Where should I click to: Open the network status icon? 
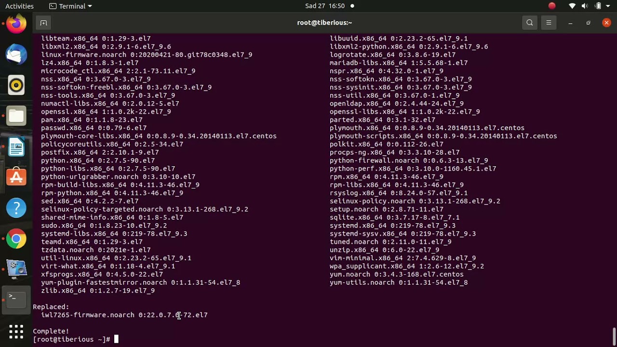point(572,6)
